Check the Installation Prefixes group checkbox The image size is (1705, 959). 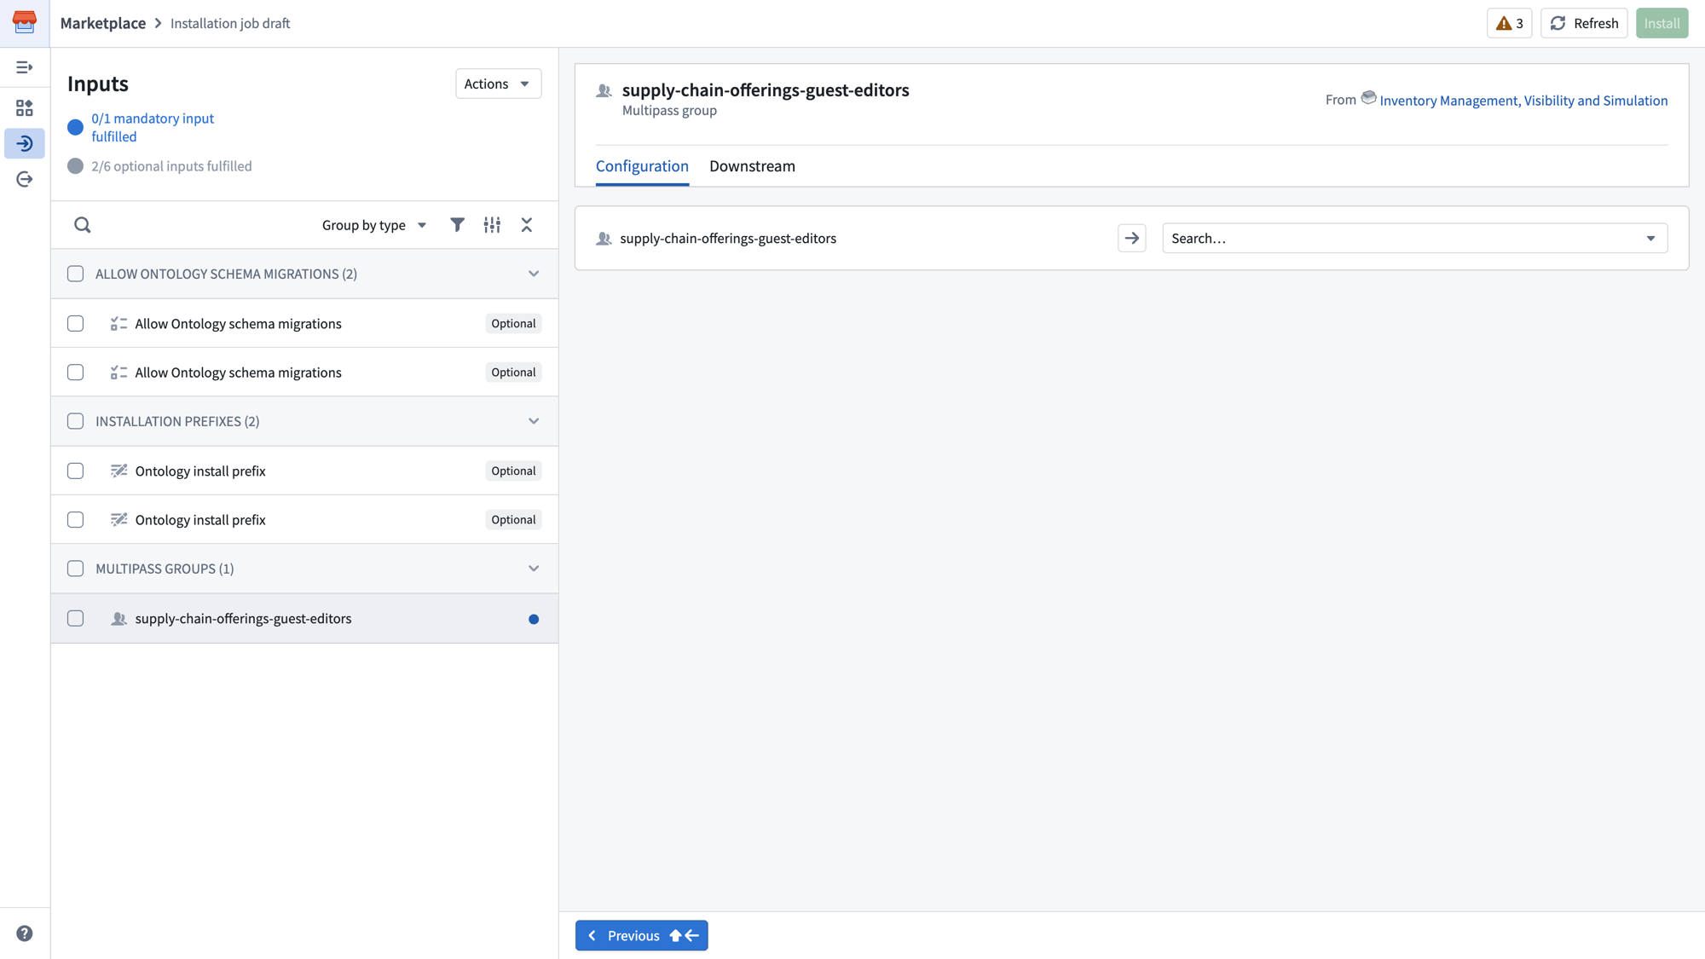click(76, 421)
